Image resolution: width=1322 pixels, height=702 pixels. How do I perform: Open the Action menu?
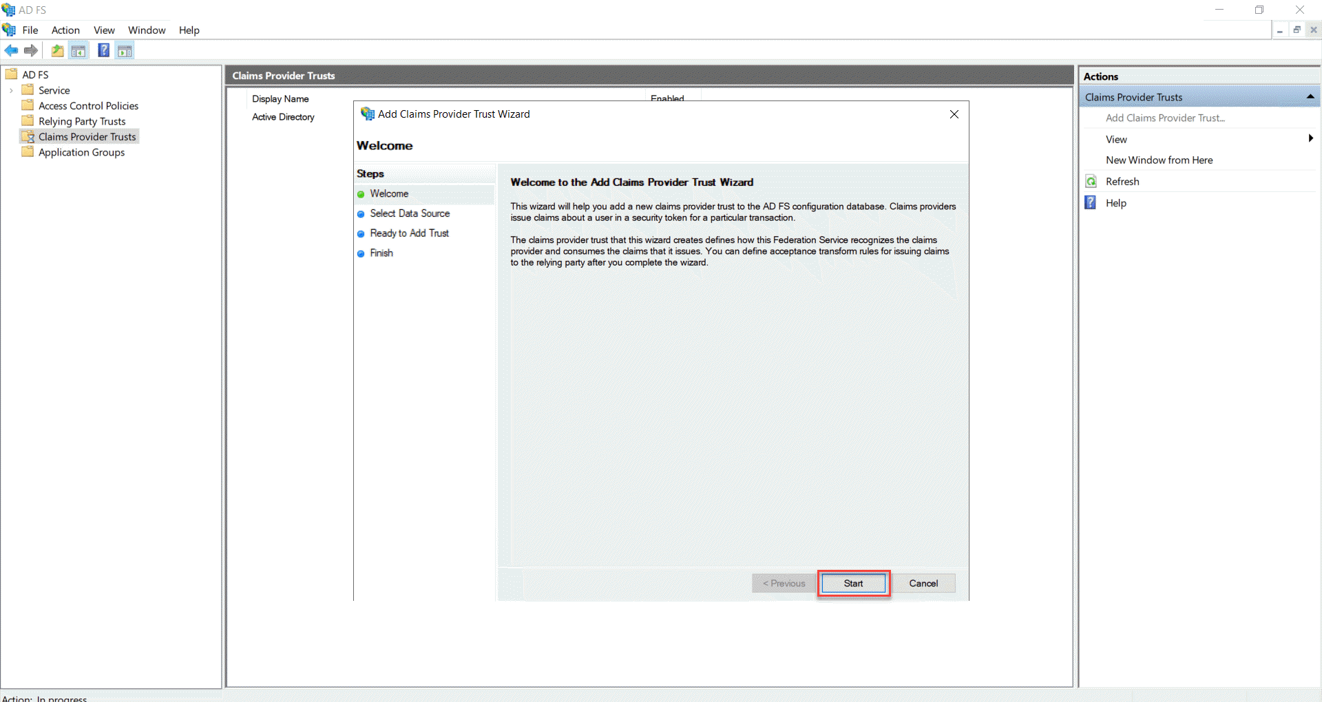click(x=65, y=30)
